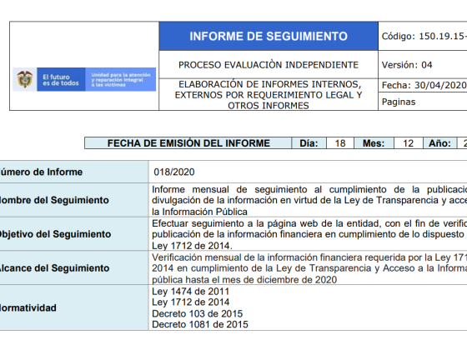Screen dimensions: 467x350
Task: Click 'Ley 1474 de 2011' entry
Action: (x=191, y=292)
